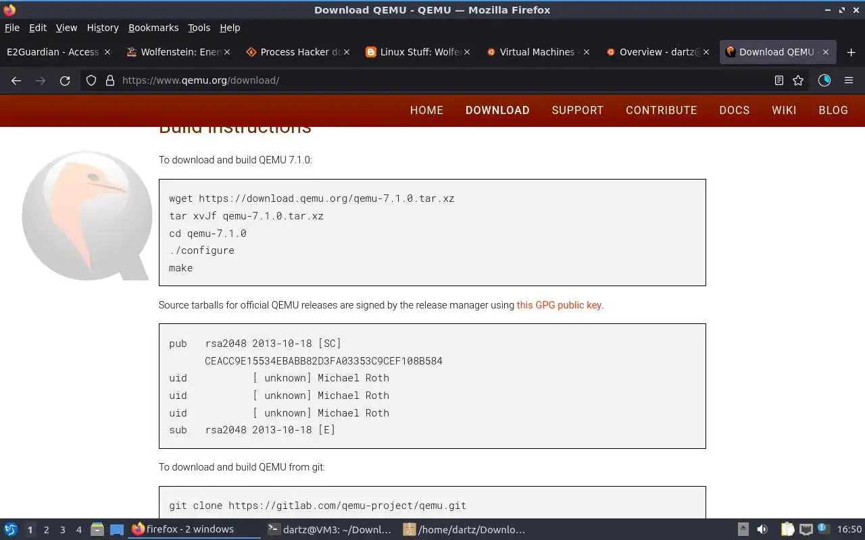Bookmark this page with the star
865x540 pixels.
point(798,80)
